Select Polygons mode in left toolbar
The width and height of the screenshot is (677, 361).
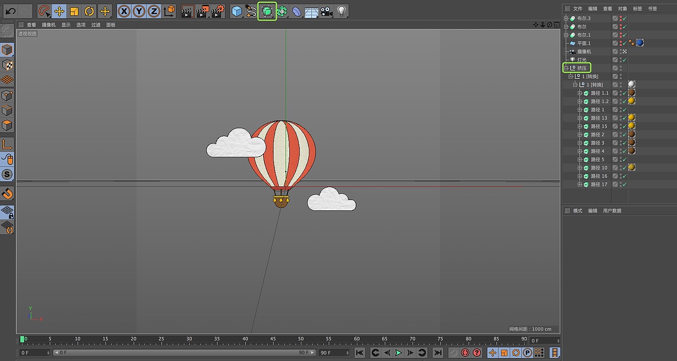7,125
